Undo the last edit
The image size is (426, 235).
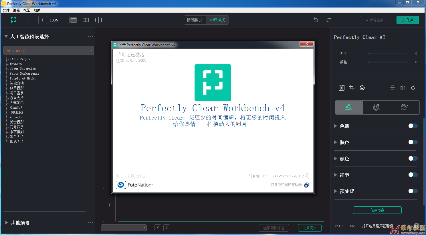(316, 20)
